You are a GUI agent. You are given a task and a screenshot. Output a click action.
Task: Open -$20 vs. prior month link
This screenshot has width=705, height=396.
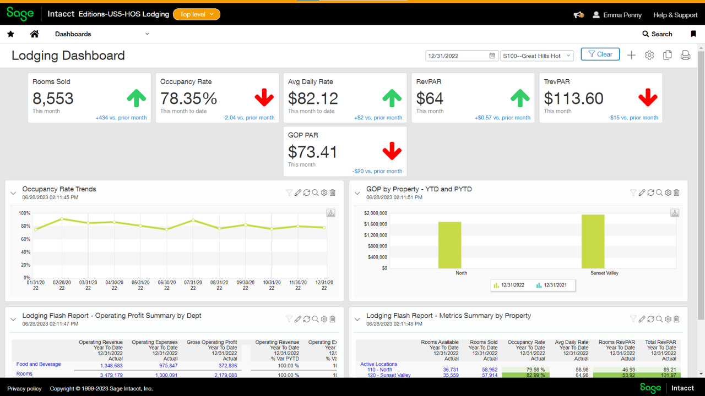(x=377, y=171)
